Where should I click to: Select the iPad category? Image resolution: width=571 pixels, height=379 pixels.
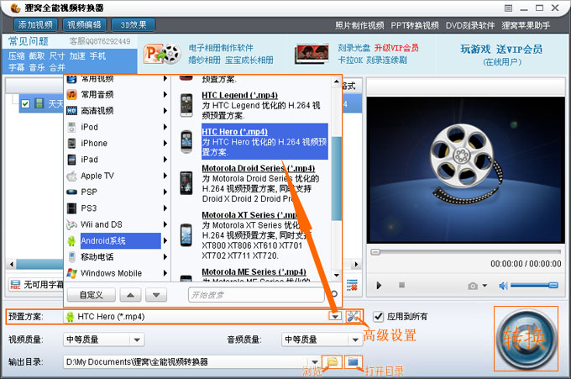pyautogui.click(x=89, y=160)
